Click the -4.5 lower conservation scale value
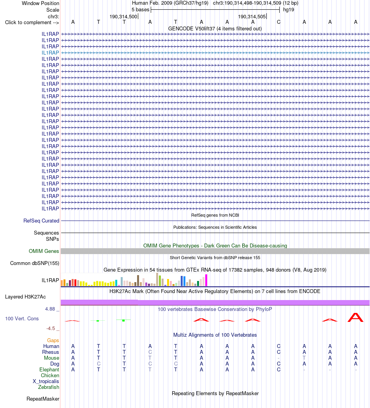370x408 pixels. 51,329
